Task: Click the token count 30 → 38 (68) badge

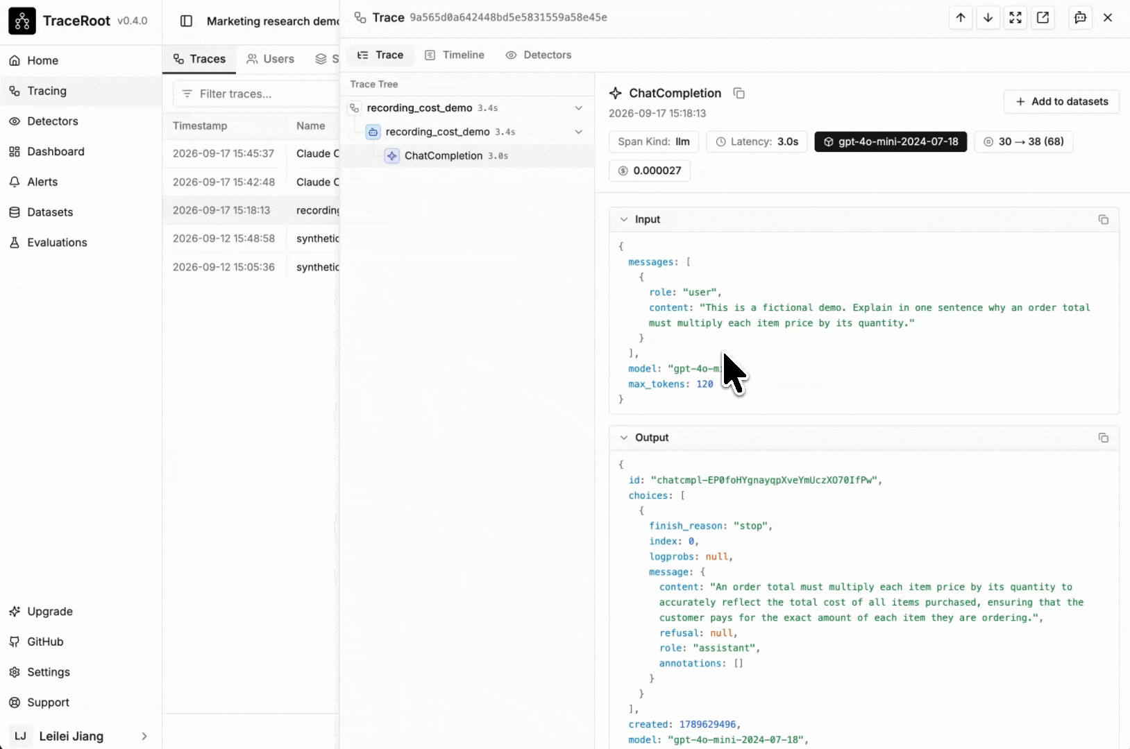Action: [1024, 141]
